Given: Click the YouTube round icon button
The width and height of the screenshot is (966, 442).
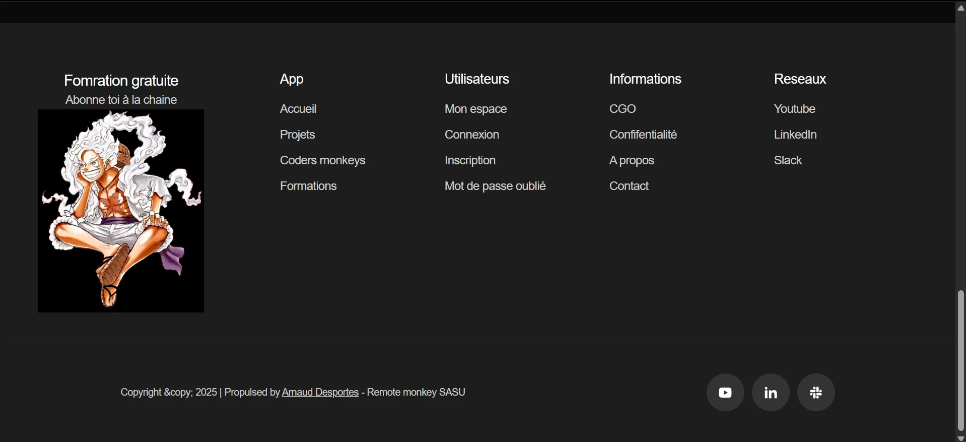Looking at the screenshot, I should pyautogui.click(x=725, y=393).
